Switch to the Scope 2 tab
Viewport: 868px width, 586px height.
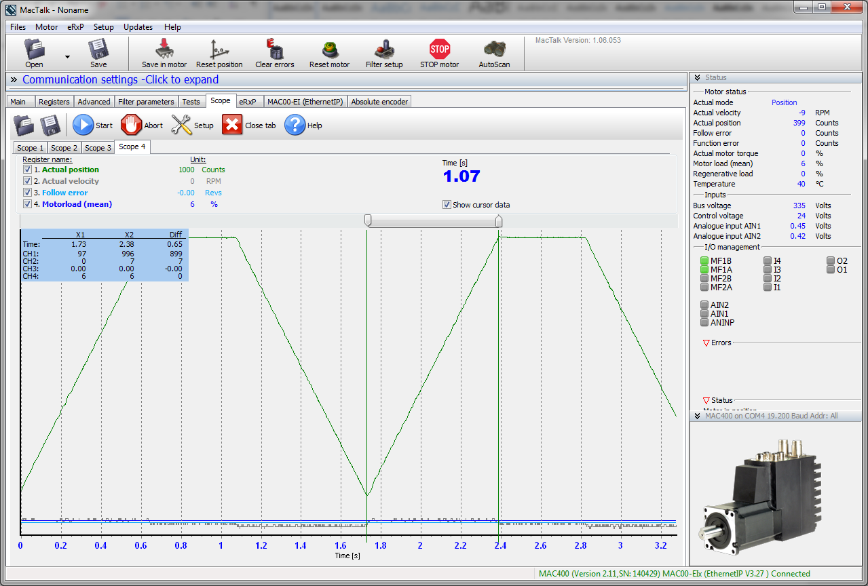[64, 148]
